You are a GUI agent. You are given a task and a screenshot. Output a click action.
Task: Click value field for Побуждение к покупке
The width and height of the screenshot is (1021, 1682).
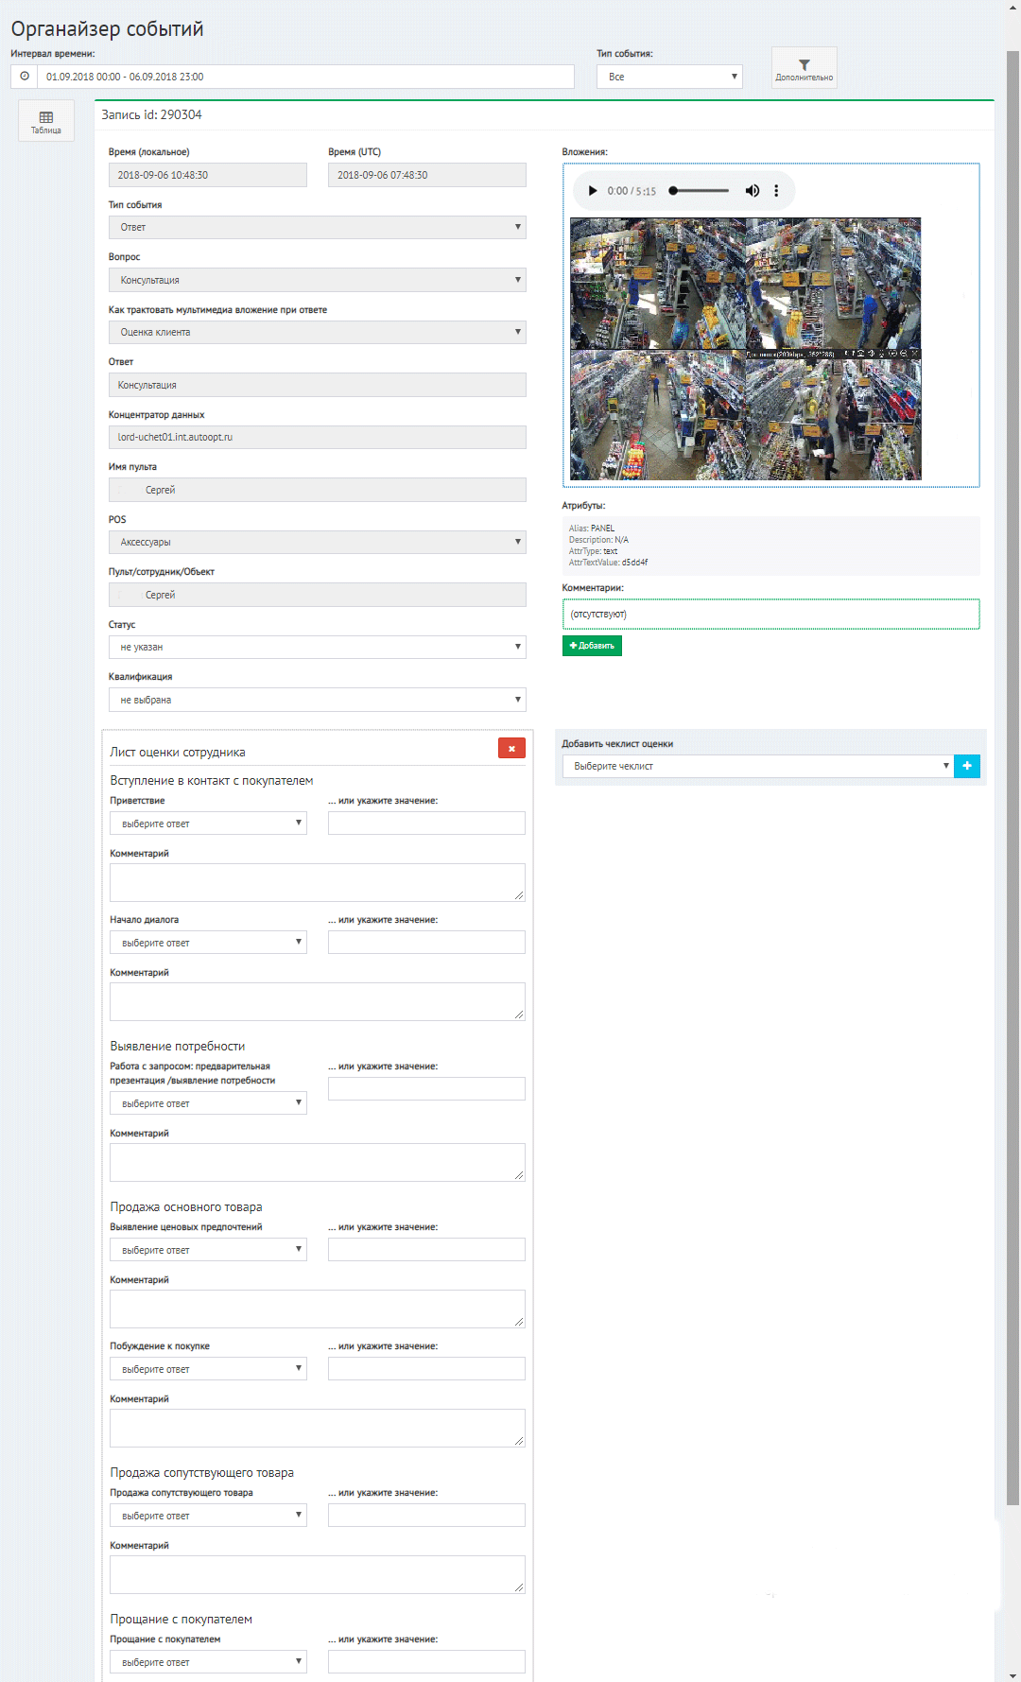(x=426, y=1368)
